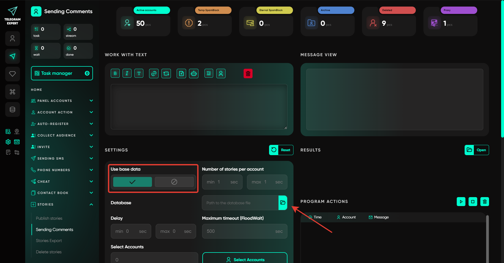
Task: Open the Task manager
Action: pos(62,73)
